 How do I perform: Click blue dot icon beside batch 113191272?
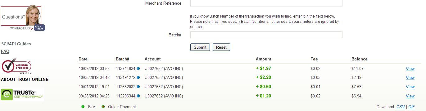(x=138, y=78)
